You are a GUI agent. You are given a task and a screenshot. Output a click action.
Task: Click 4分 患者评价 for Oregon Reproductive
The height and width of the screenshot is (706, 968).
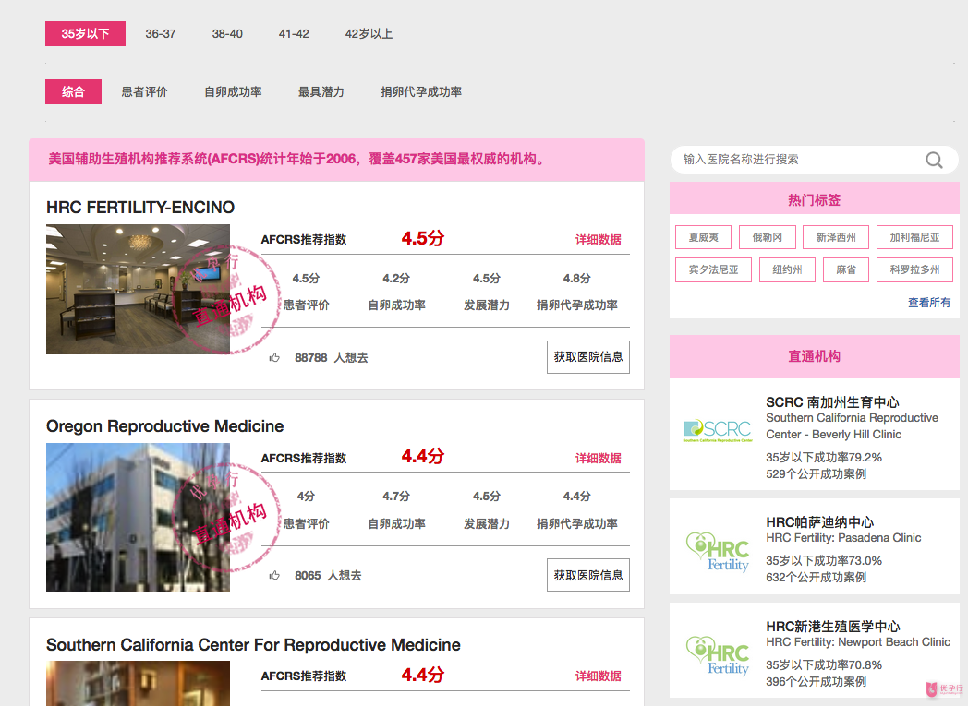[306, 497]
